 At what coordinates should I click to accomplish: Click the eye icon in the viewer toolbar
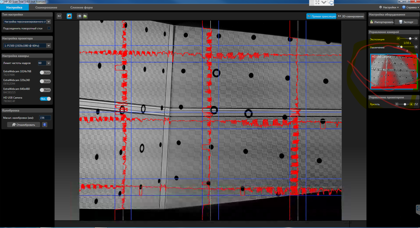[x=59, y=16]
